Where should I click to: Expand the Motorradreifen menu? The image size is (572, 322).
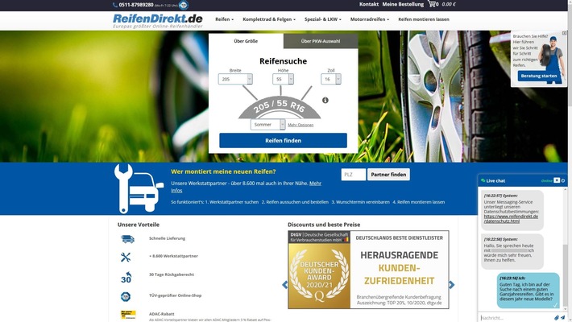[x=370, y=19]
